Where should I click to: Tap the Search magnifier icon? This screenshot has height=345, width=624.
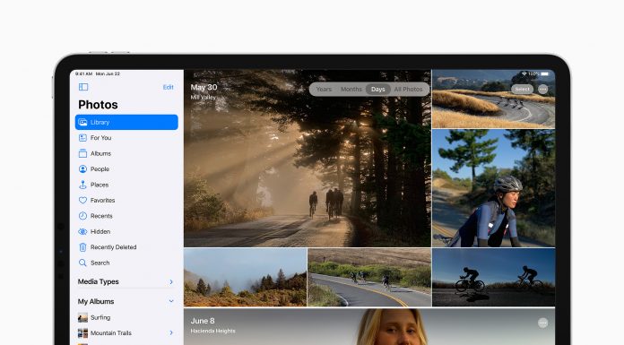(x=82, y=263)
